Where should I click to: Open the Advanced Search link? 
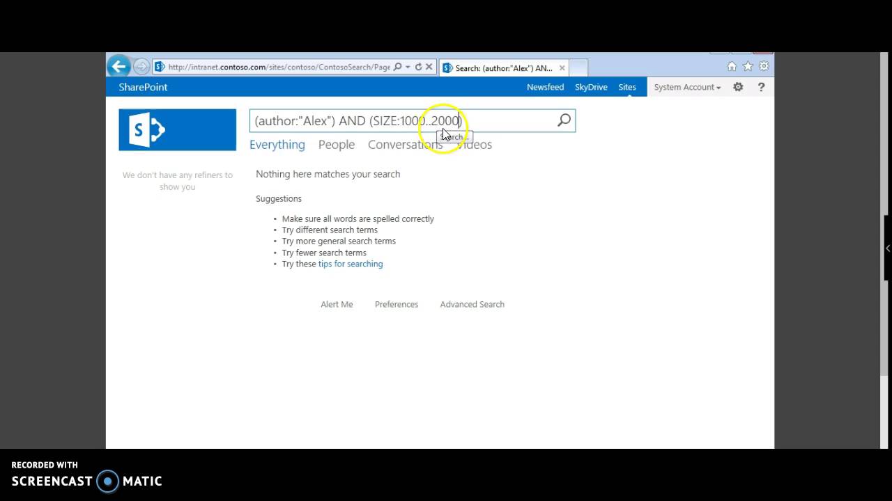[x=472, y=304]
